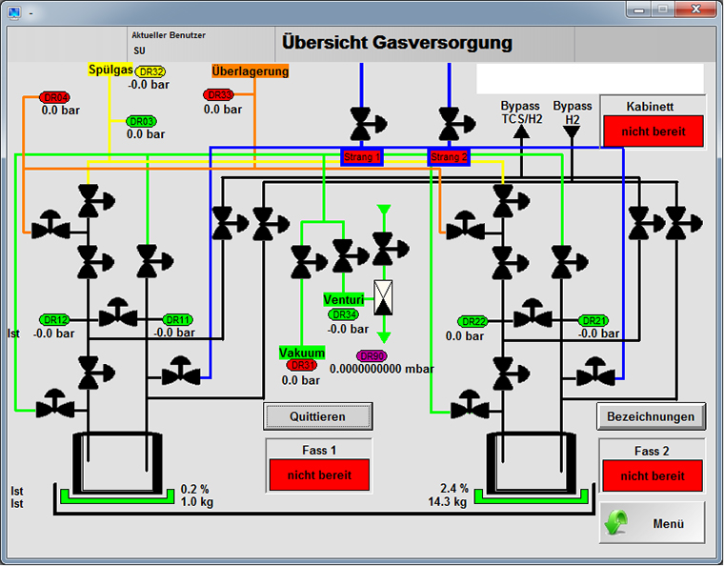Click the 14.3 kg weight value

(x=447, y=501)
